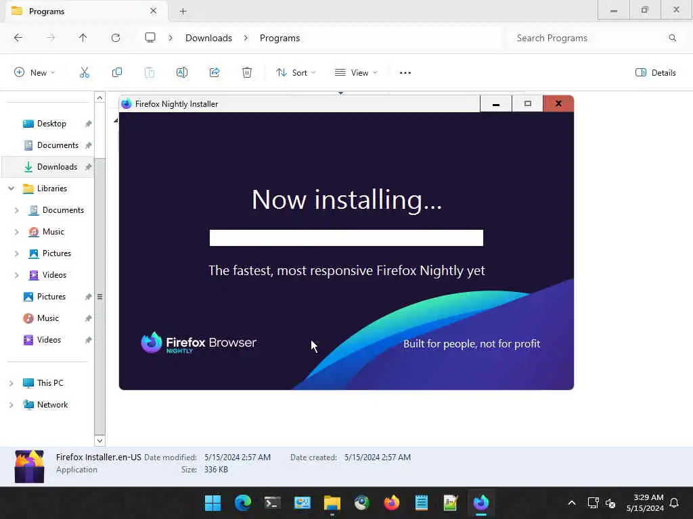Select Programs in the address breadcrumb

[x=280, y=38]
